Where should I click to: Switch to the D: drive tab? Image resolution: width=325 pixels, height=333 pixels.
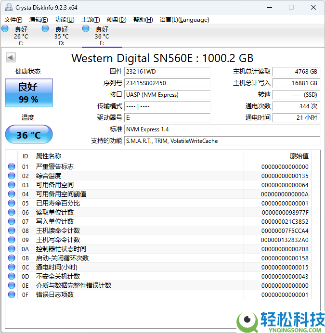62,36
